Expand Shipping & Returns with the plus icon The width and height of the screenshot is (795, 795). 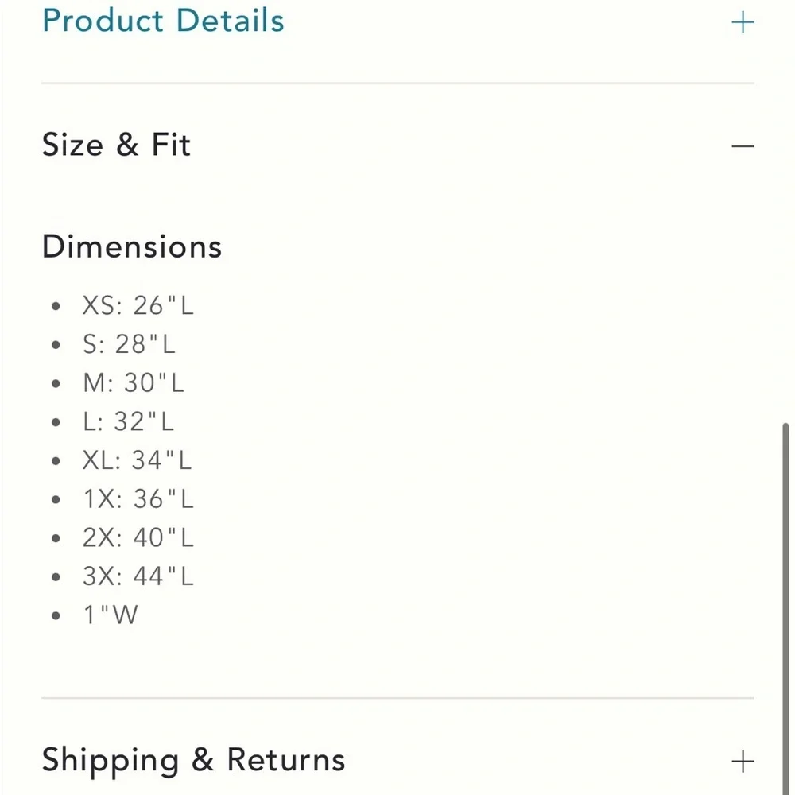coord(743,762)
